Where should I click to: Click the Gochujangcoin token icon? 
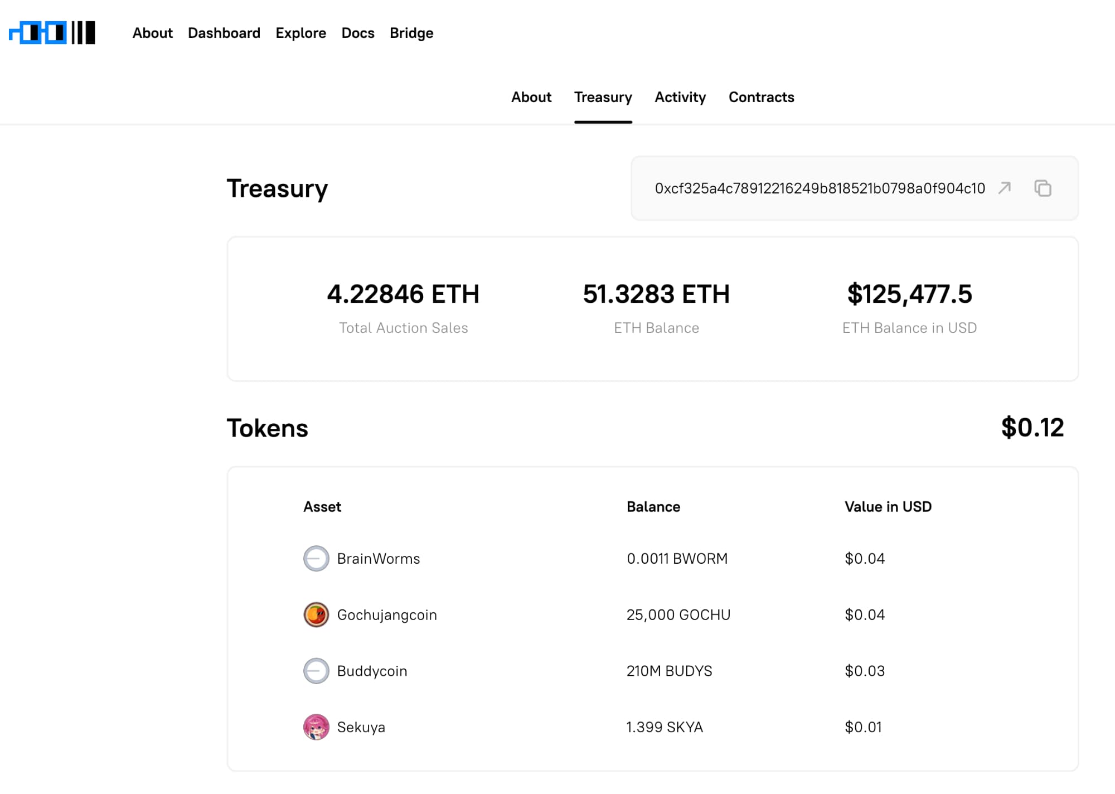(x=316, y=614)
